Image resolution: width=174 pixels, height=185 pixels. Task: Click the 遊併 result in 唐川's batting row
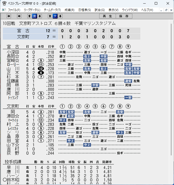95,90
